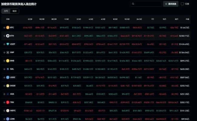This screenshot has height=121, width=197.
Task: Click the DOGE coin icon
Action: point(8,86)
